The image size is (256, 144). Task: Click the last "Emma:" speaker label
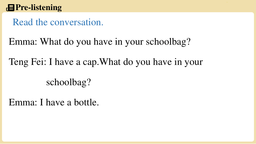coord(23,102)
